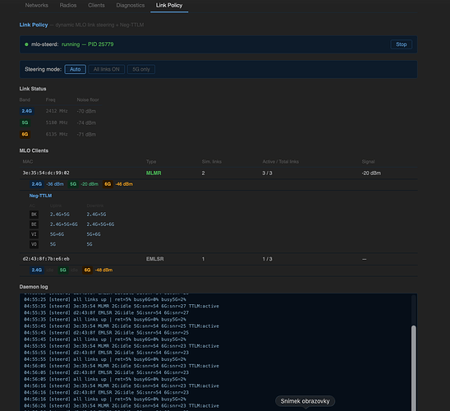Click the 6G badge under the EMLSR client
This screenshot has height=411, width=450.
coord(87,270)
